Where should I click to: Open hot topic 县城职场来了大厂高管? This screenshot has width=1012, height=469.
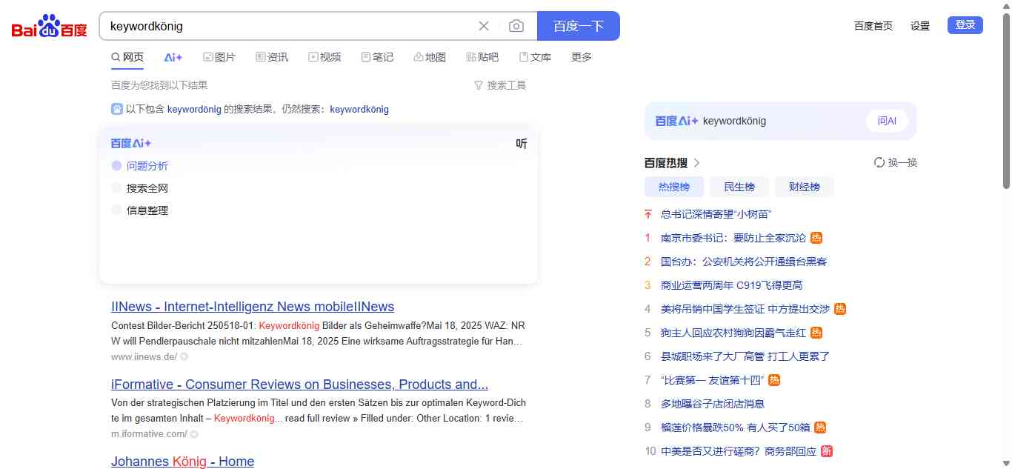(x=745, y=356)
